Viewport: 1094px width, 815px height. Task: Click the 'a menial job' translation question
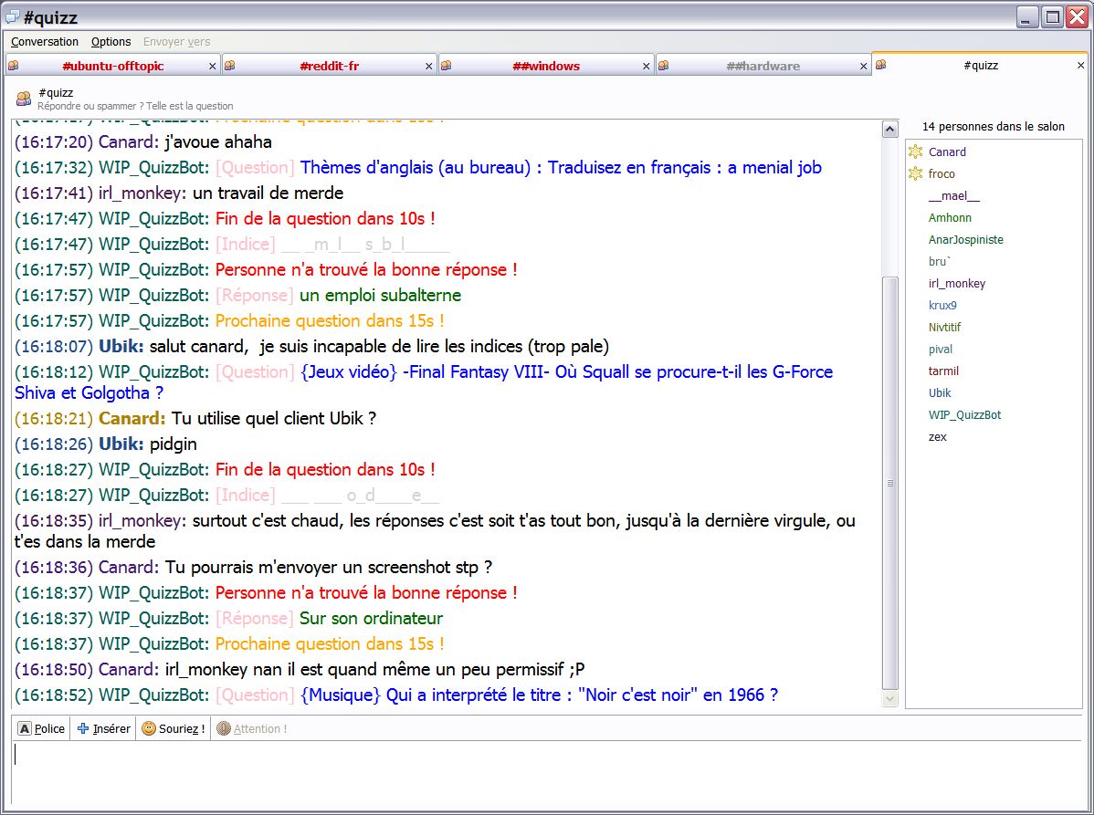click(561, 168)
